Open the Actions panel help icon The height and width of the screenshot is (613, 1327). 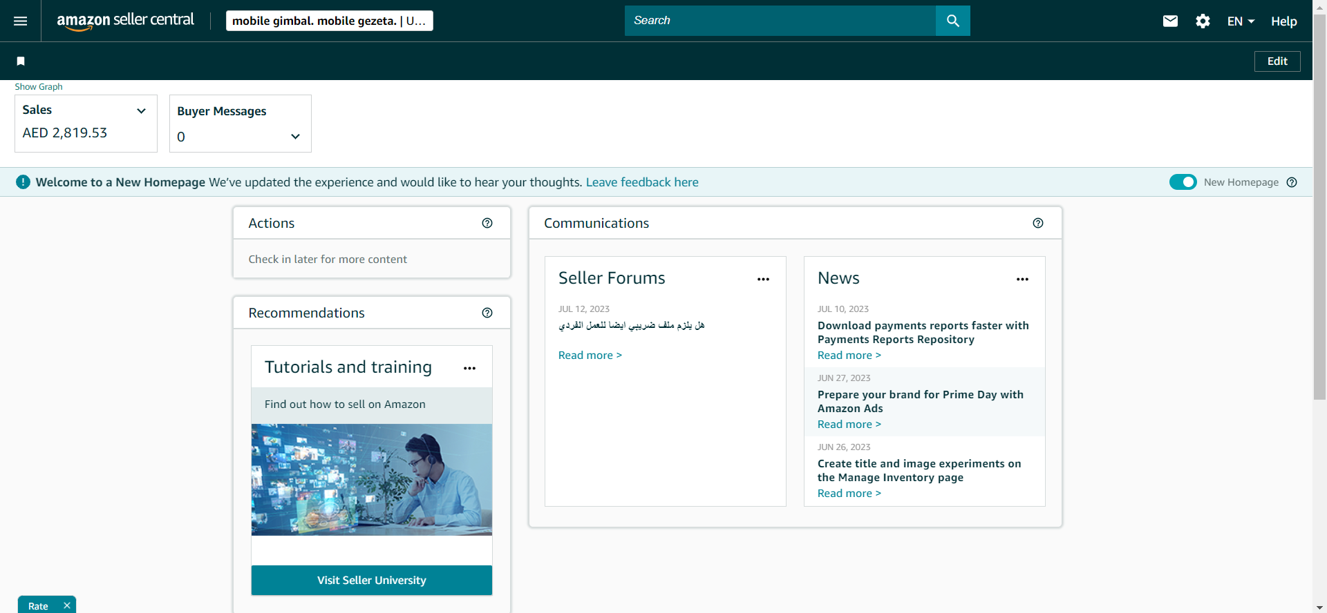tap(487, 223)
